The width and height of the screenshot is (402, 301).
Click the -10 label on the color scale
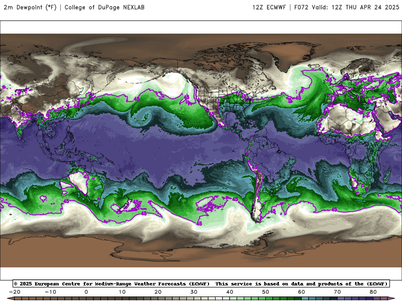[51, 292]
